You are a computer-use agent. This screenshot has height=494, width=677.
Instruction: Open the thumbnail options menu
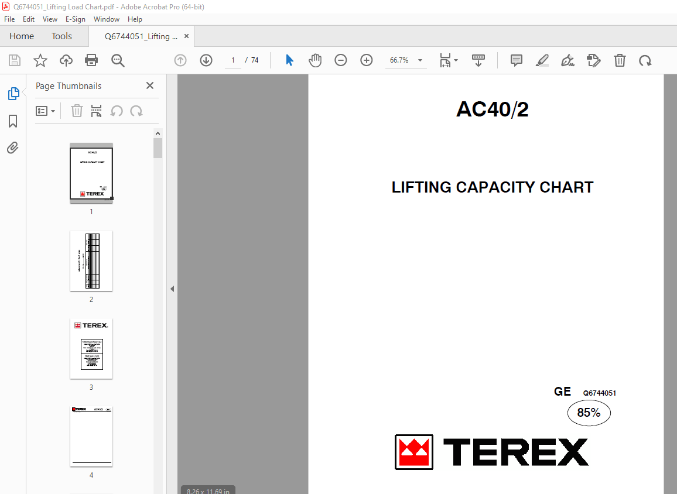pyautogui.click(x=46, y=111)
